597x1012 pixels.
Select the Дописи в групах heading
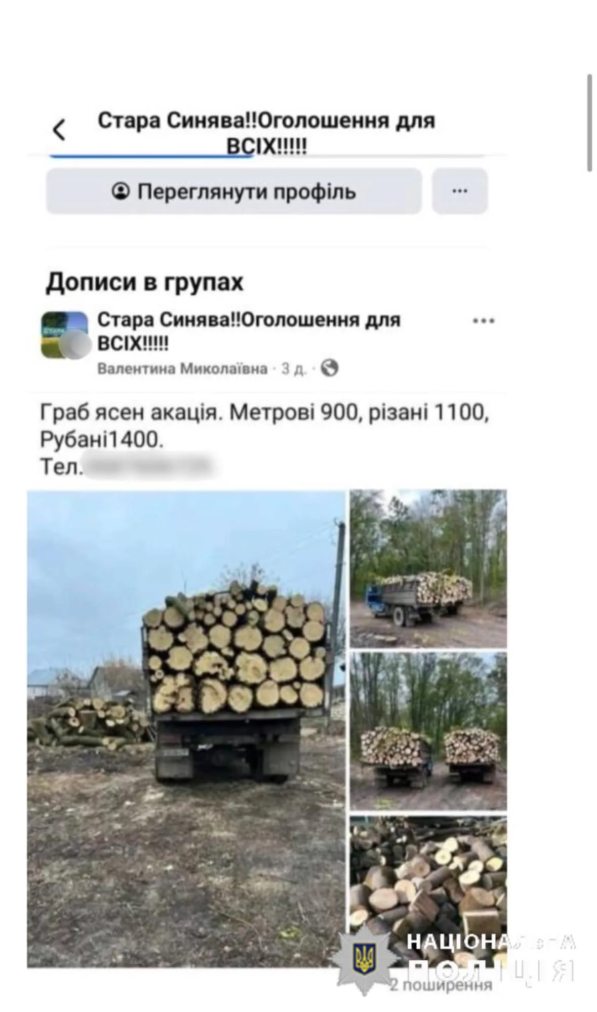coord(145,282)
